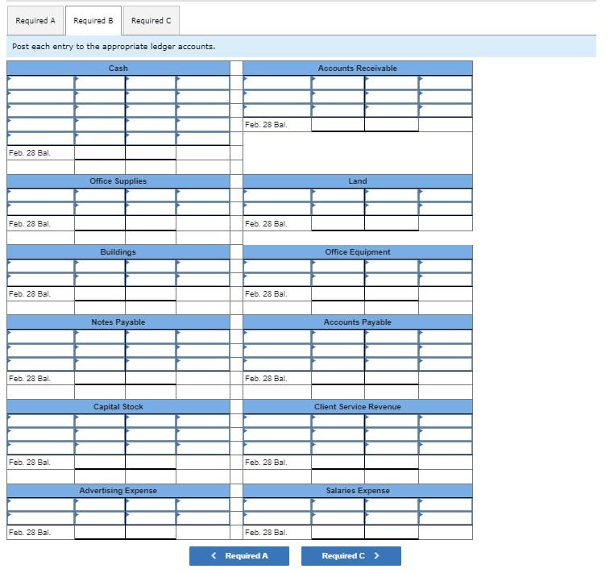Click the Office Supplies ledger header
The image size is (614, 573).
click(x=118, y=181)
